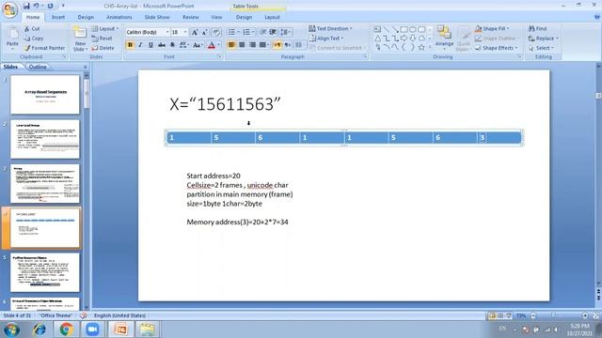This screenshot has height=338, width=602.
Task: Select the Isosceles Triangle shape
Action: (377, 38)
